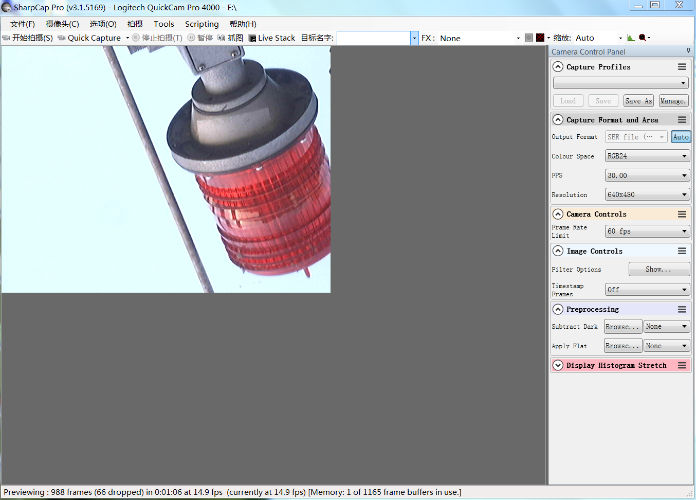Click the status bar preview frames text
The height and width of the screenshot is (500, 696).
(232, 492)
